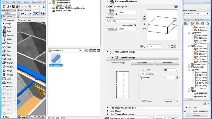Switch to small icons library view

click(x=95, y=50)
